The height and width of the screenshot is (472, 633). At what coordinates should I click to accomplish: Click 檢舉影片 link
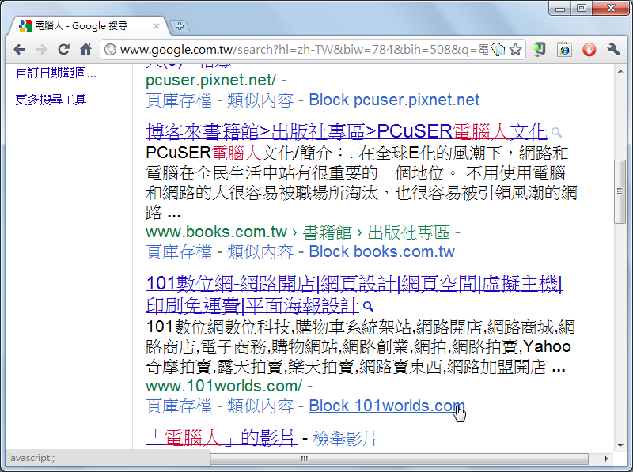[x=344, y=439]
